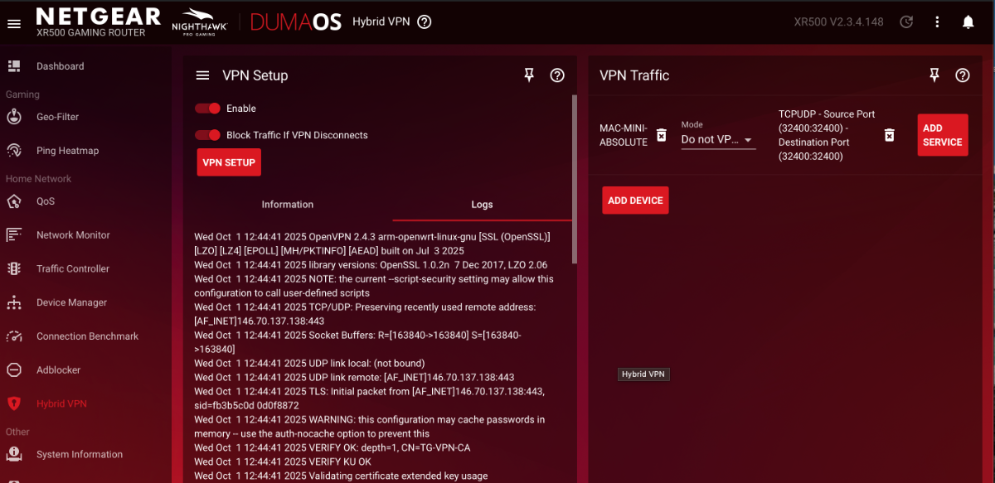Click the ADD DEVICE button
Screen dimensions: 995x483
635,200
